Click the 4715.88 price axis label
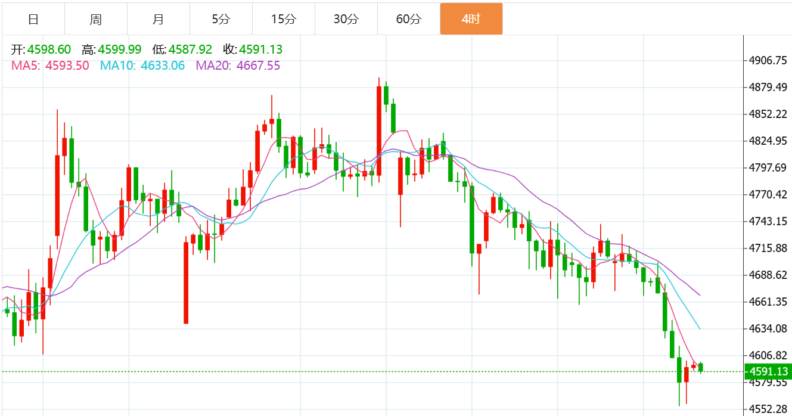 (x=769, y=248)
